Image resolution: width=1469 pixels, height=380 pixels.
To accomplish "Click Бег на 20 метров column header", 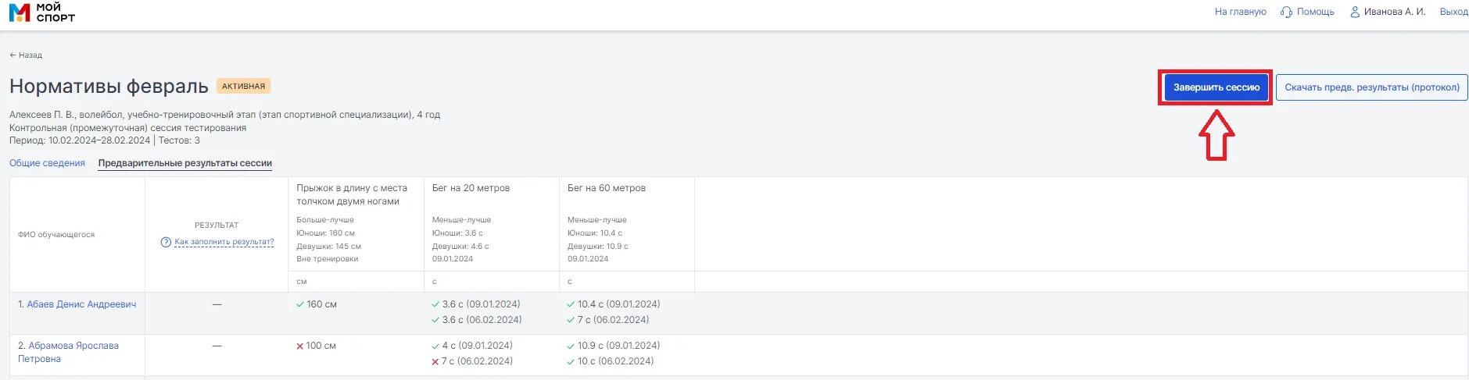I will [471, 188].
